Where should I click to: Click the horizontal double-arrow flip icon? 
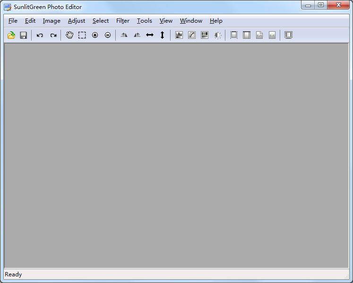(150, 35)
